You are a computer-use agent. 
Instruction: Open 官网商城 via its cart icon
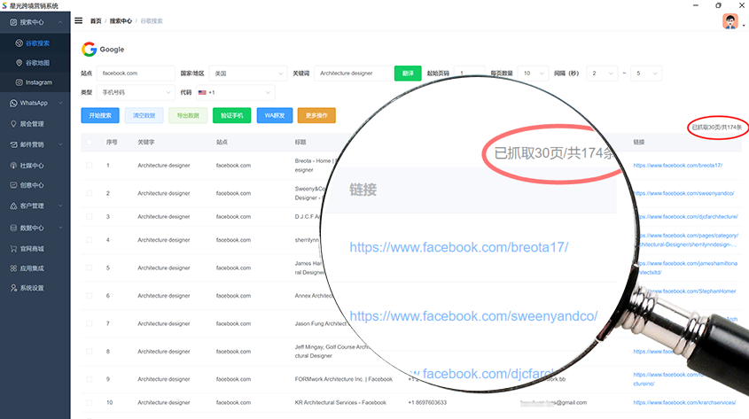click(13, 249)
